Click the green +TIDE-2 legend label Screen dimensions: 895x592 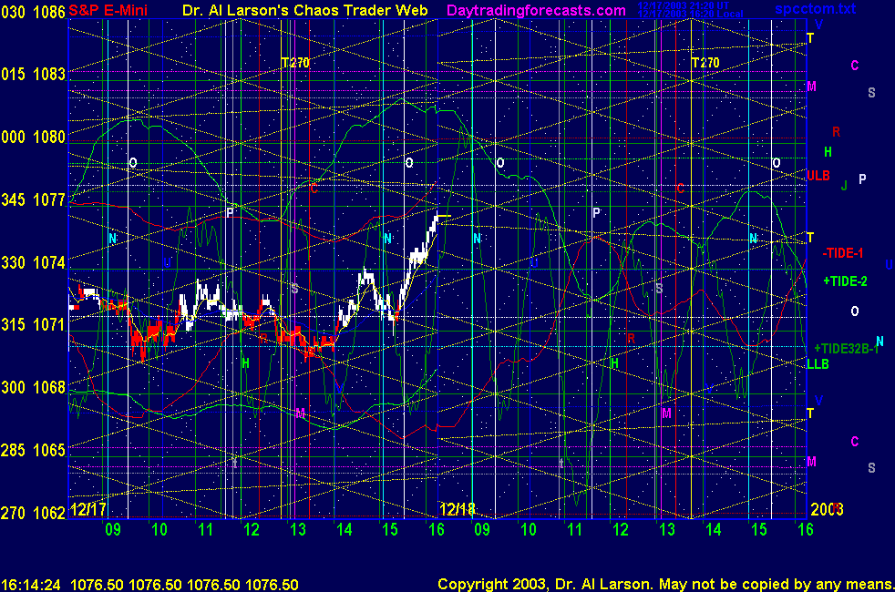[x=846, y=281]
